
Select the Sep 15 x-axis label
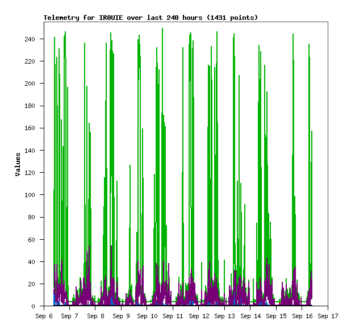point(276,316)
